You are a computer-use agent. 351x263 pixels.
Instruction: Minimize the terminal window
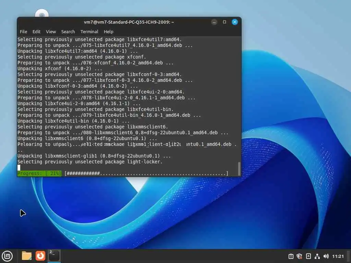point(214,22)
